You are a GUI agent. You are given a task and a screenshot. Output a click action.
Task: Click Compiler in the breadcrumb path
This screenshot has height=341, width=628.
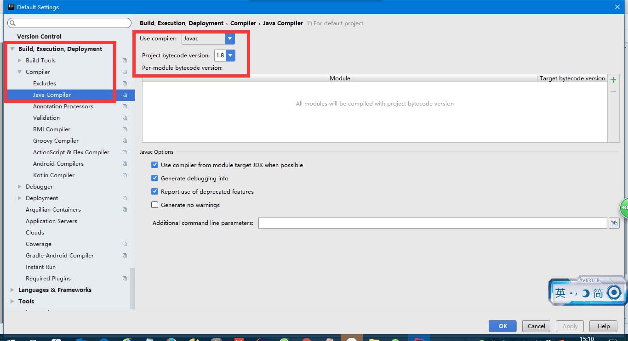coord(243,23)
